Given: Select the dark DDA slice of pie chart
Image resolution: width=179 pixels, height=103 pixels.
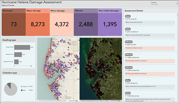Looking at the screenshot, I should pyautogui.click(x=9, y=85).
